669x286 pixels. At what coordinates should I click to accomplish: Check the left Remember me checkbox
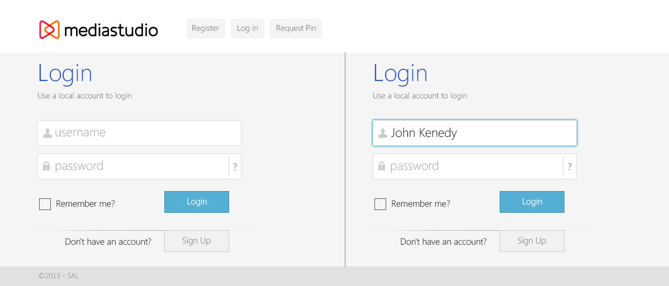pos(45,204)
